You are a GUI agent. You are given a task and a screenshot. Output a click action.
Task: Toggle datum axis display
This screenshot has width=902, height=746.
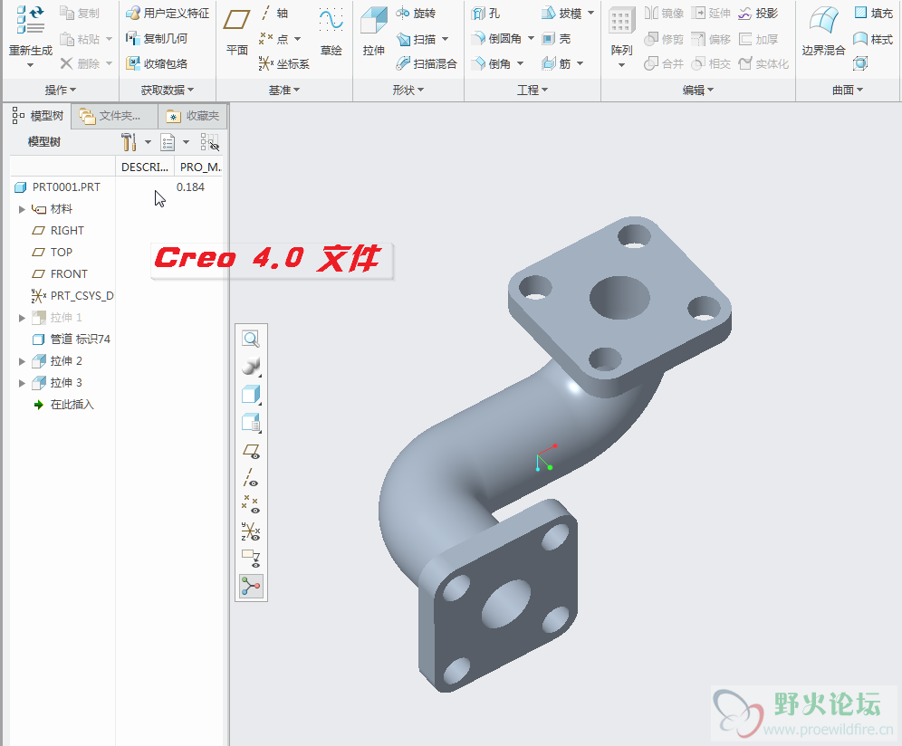tap(251, 478)
